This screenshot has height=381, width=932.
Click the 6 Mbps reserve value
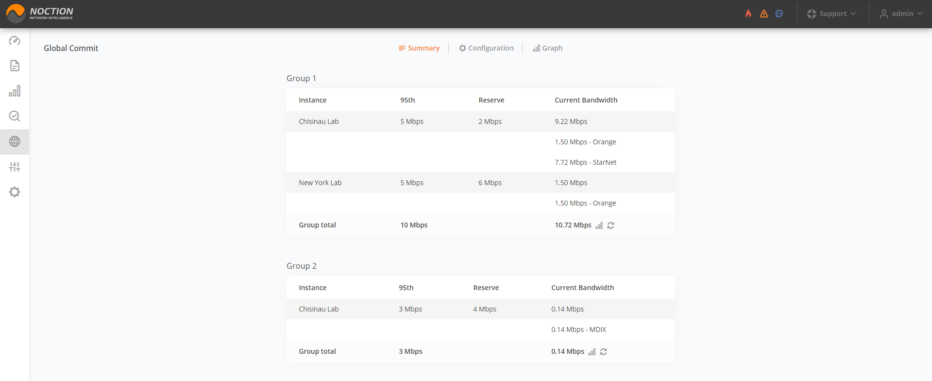pos(490,183)
